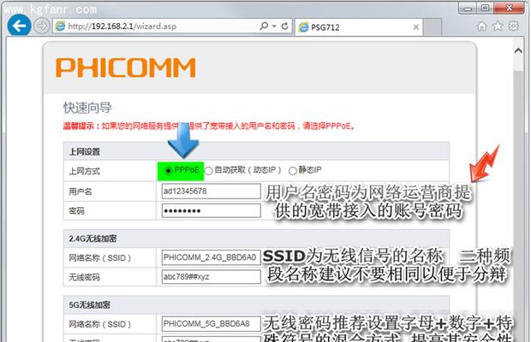Go to browser home page icon

coord(481,26)
